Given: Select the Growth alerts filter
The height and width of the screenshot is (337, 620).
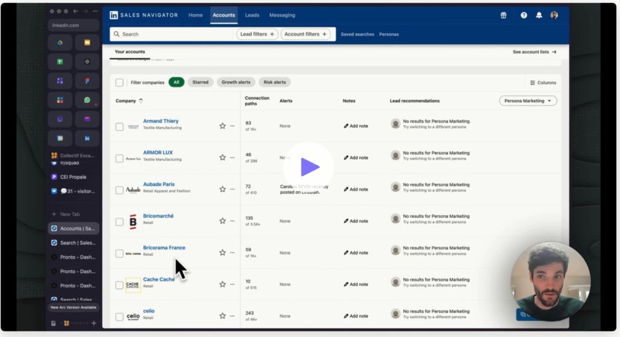Looking at the screenshot, I should (236, 82).
